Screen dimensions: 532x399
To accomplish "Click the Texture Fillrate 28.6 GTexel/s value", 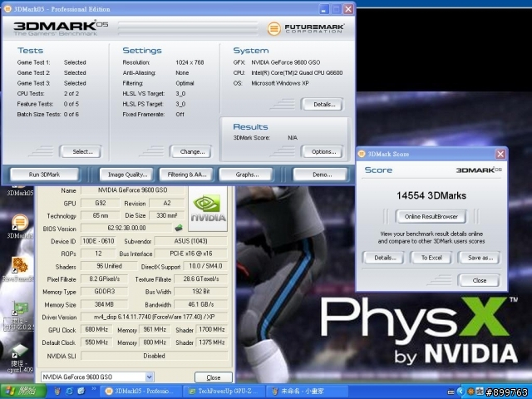I will click(x=201, y=279).
